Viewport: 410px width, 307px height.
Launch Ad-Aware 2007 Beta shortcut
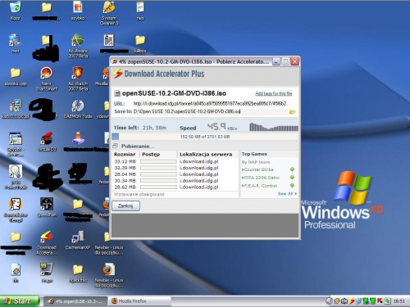click(x=78, y=46)
